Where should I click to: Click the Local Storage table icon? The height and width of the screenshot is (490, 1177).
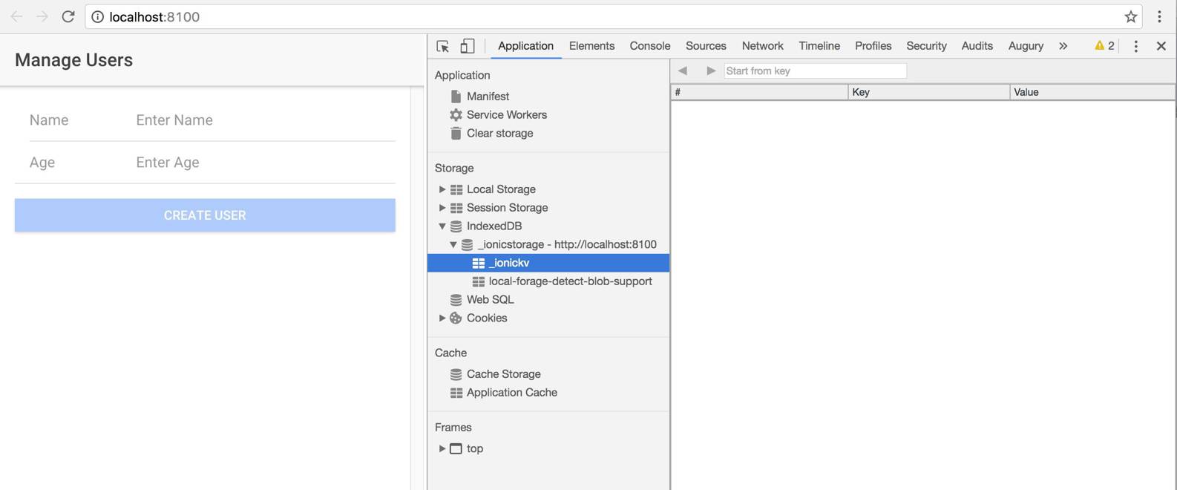click(x=456, y=189)
